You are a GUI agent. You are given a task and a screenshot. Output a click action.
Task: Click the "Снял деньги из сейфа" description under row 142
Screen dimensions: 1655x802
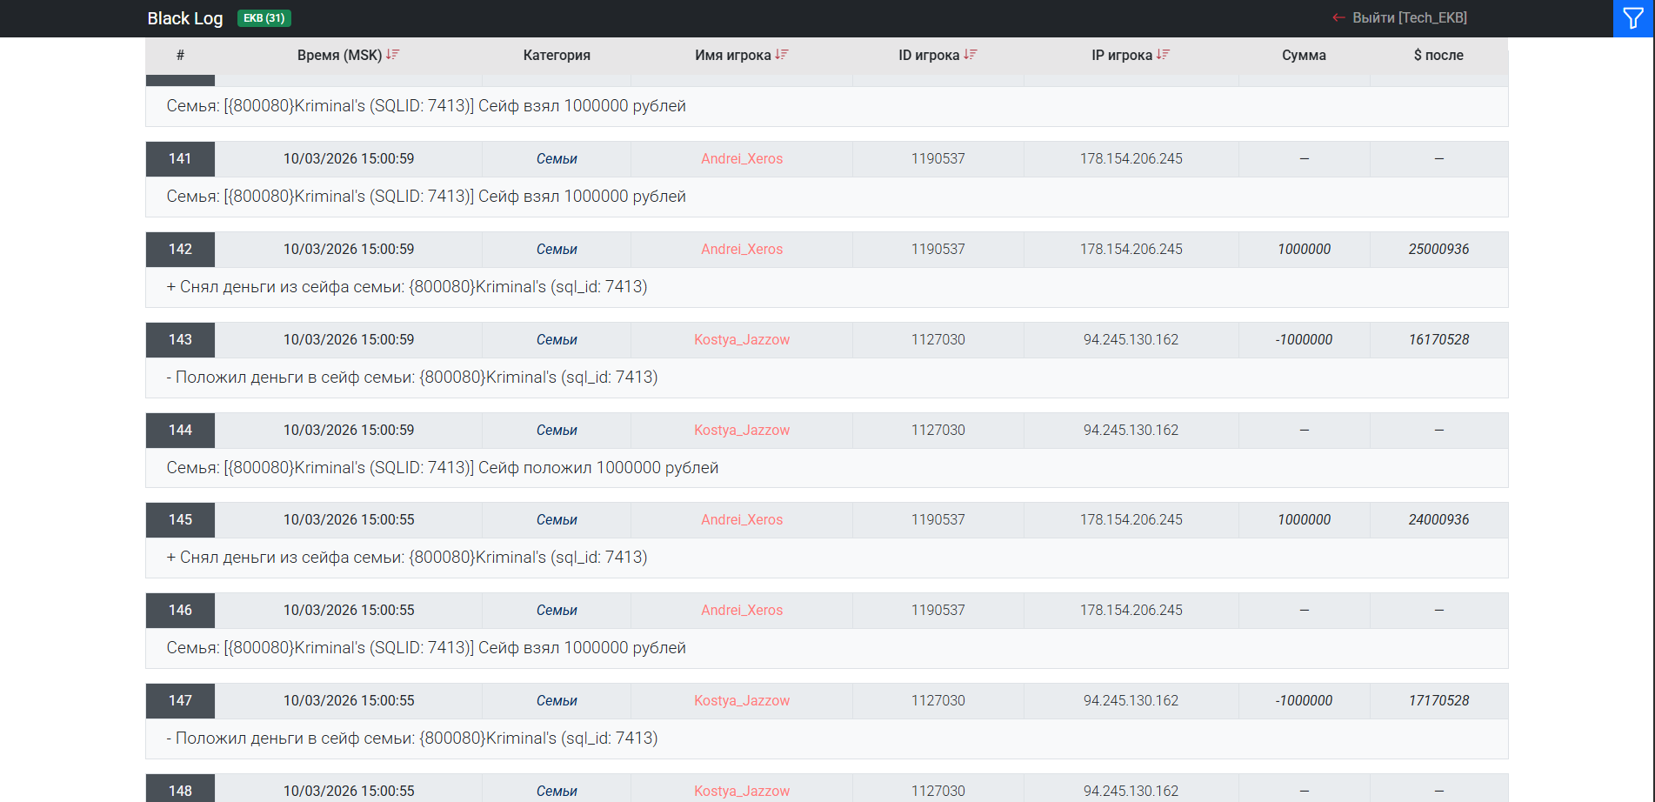407,287
